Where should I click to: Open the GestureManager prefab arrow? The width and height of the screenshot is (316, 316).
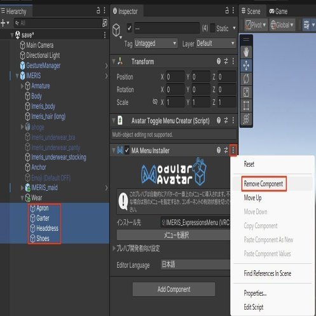click(107, 65)
